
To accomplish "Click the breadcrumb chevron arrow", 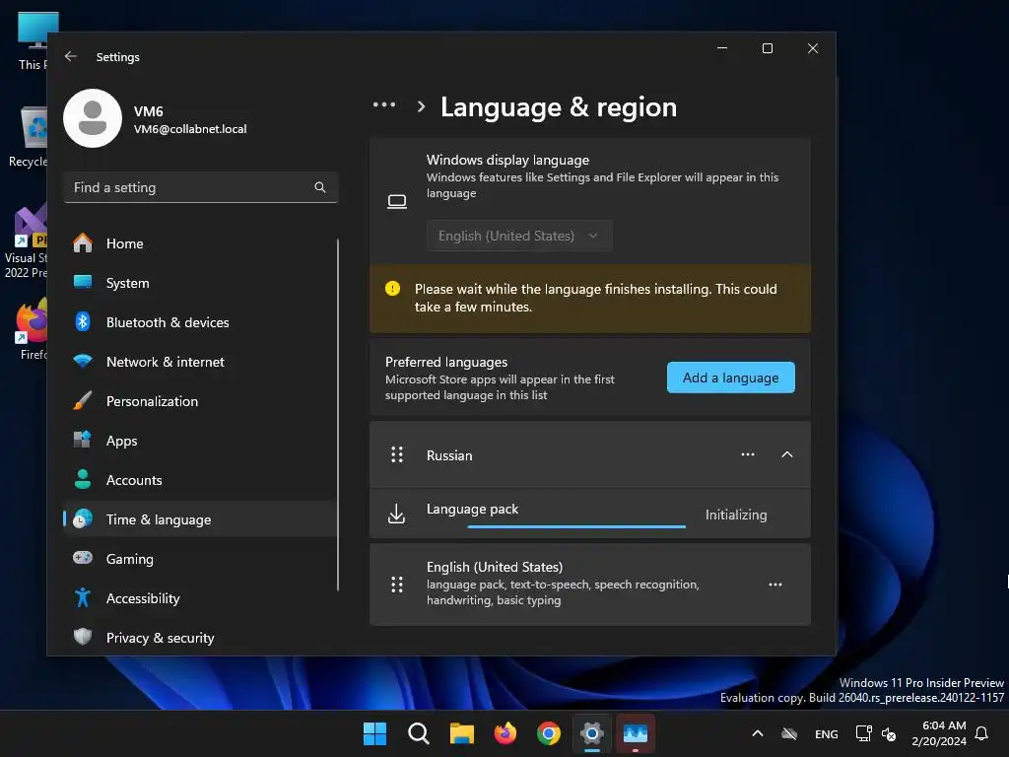I will coord(421,106).
